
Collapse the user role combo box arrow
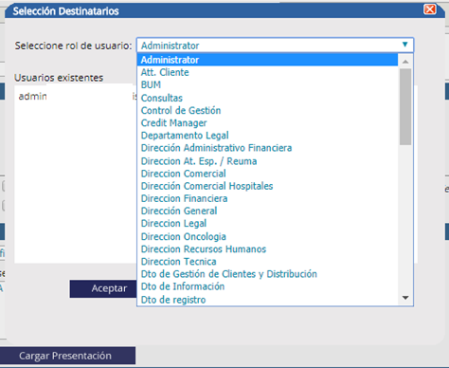[x=405, y=45]
